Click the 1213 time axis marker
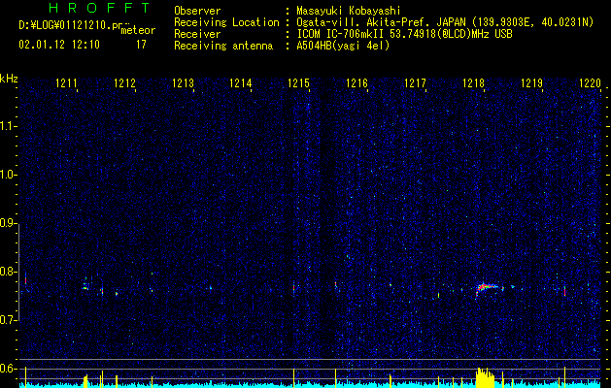The image size is (611, 388). pos(183,83)
